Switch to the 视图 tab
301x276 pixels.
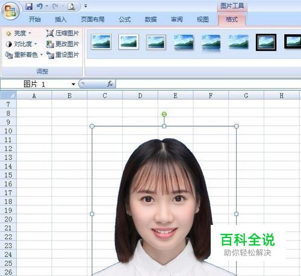[x=203, y=19]
